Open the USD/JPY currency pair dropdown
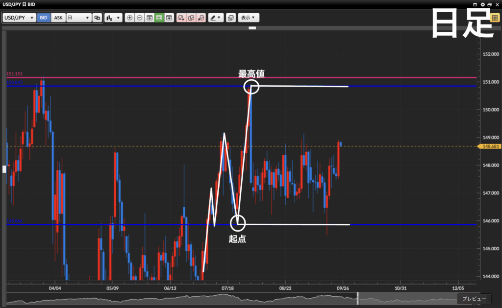Viewport: 502px width, 308px height. click(19, 18)
